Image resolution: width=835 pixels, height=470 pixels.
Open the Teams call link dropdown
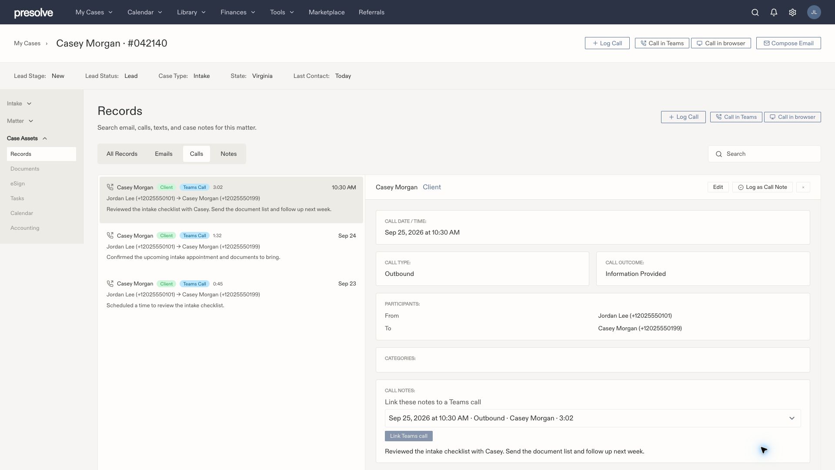pos(592,418)
